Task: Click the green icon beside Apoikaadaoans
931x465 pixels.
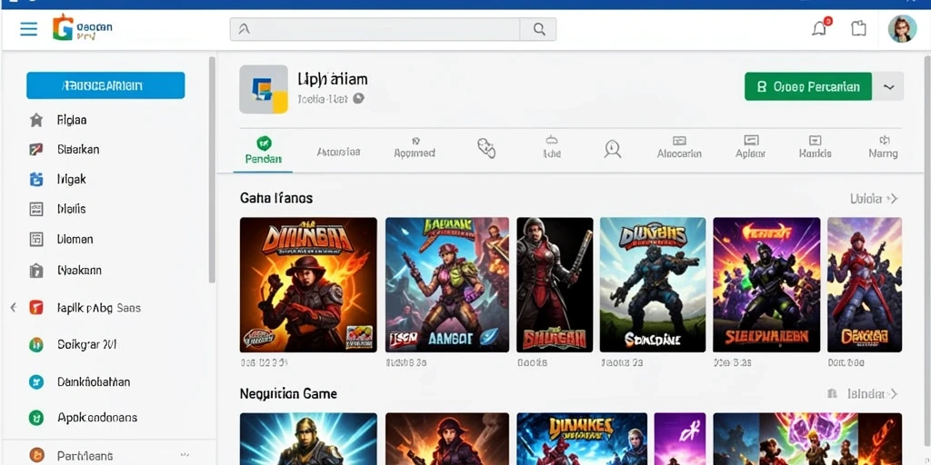Action: coord(36,418)
